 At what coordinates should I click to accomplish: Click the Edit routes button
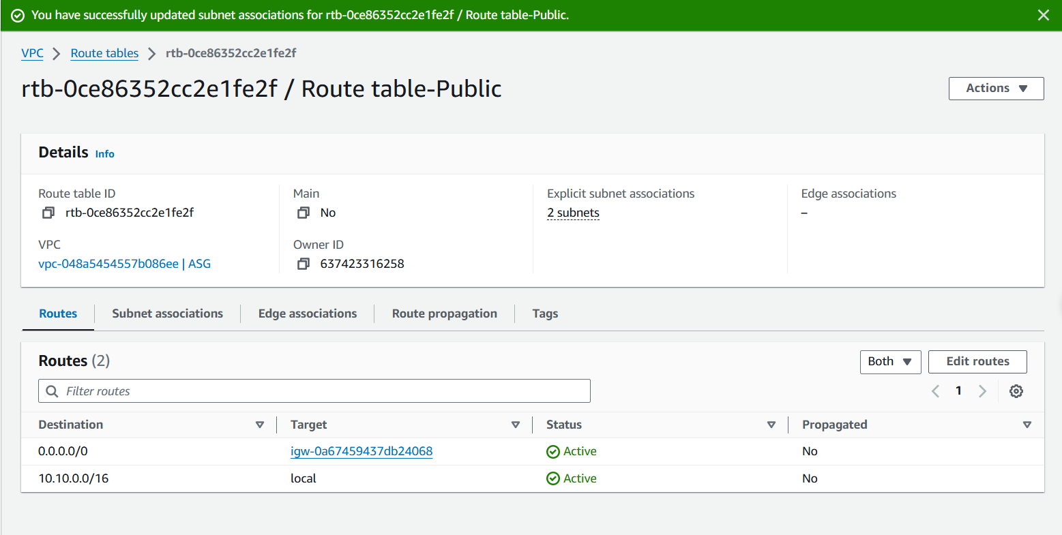point(977,361)
